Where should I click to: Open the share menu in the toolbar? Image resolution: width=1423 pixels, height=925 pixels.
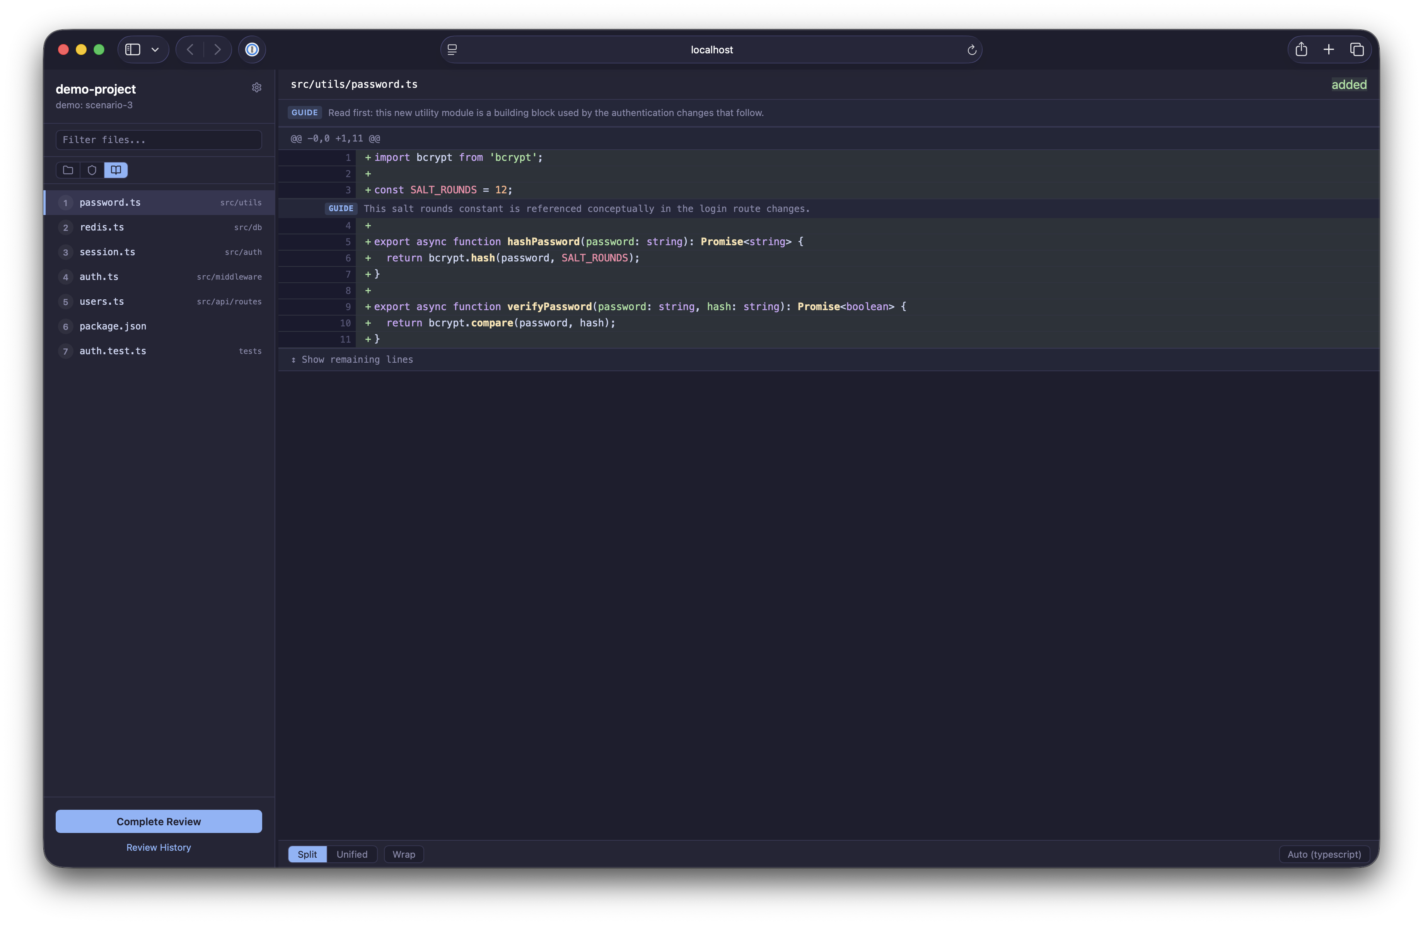click(1301, 49)
